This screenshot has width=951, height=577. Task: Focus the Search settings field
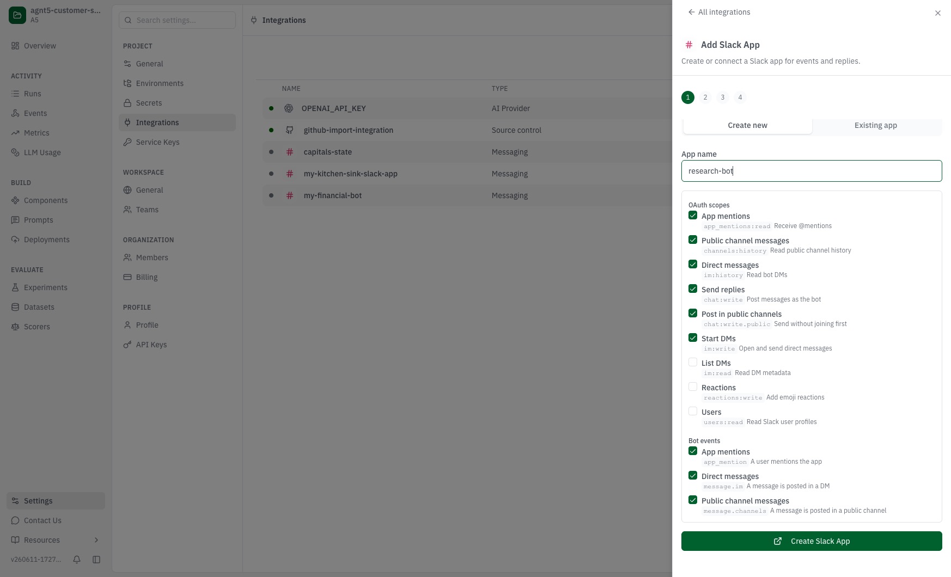click(x=177, y=20)
